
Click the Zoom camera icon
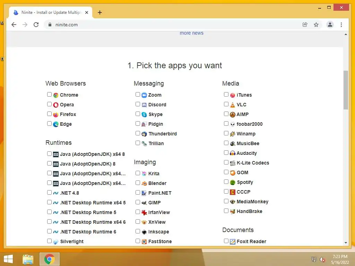point(144,95)
